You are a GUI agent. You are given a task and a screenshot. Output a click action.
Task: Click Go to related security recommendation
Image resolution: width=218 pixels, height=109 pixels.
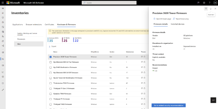point(168,105)
